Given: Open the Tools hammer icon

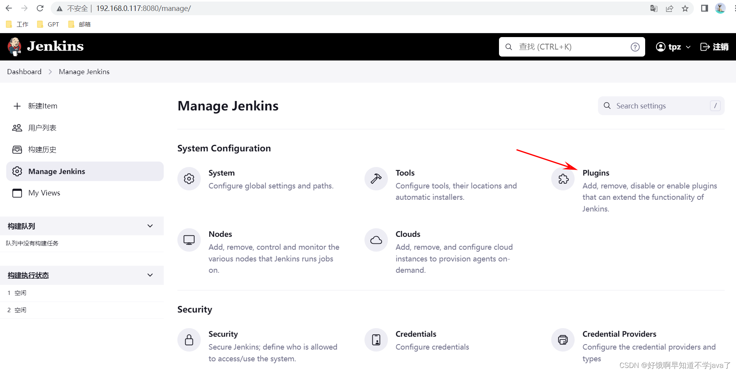Looking at the screenshot, I should (376, 179).
